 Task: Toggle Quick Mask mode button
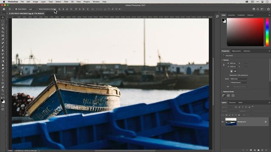click(3, 106)
